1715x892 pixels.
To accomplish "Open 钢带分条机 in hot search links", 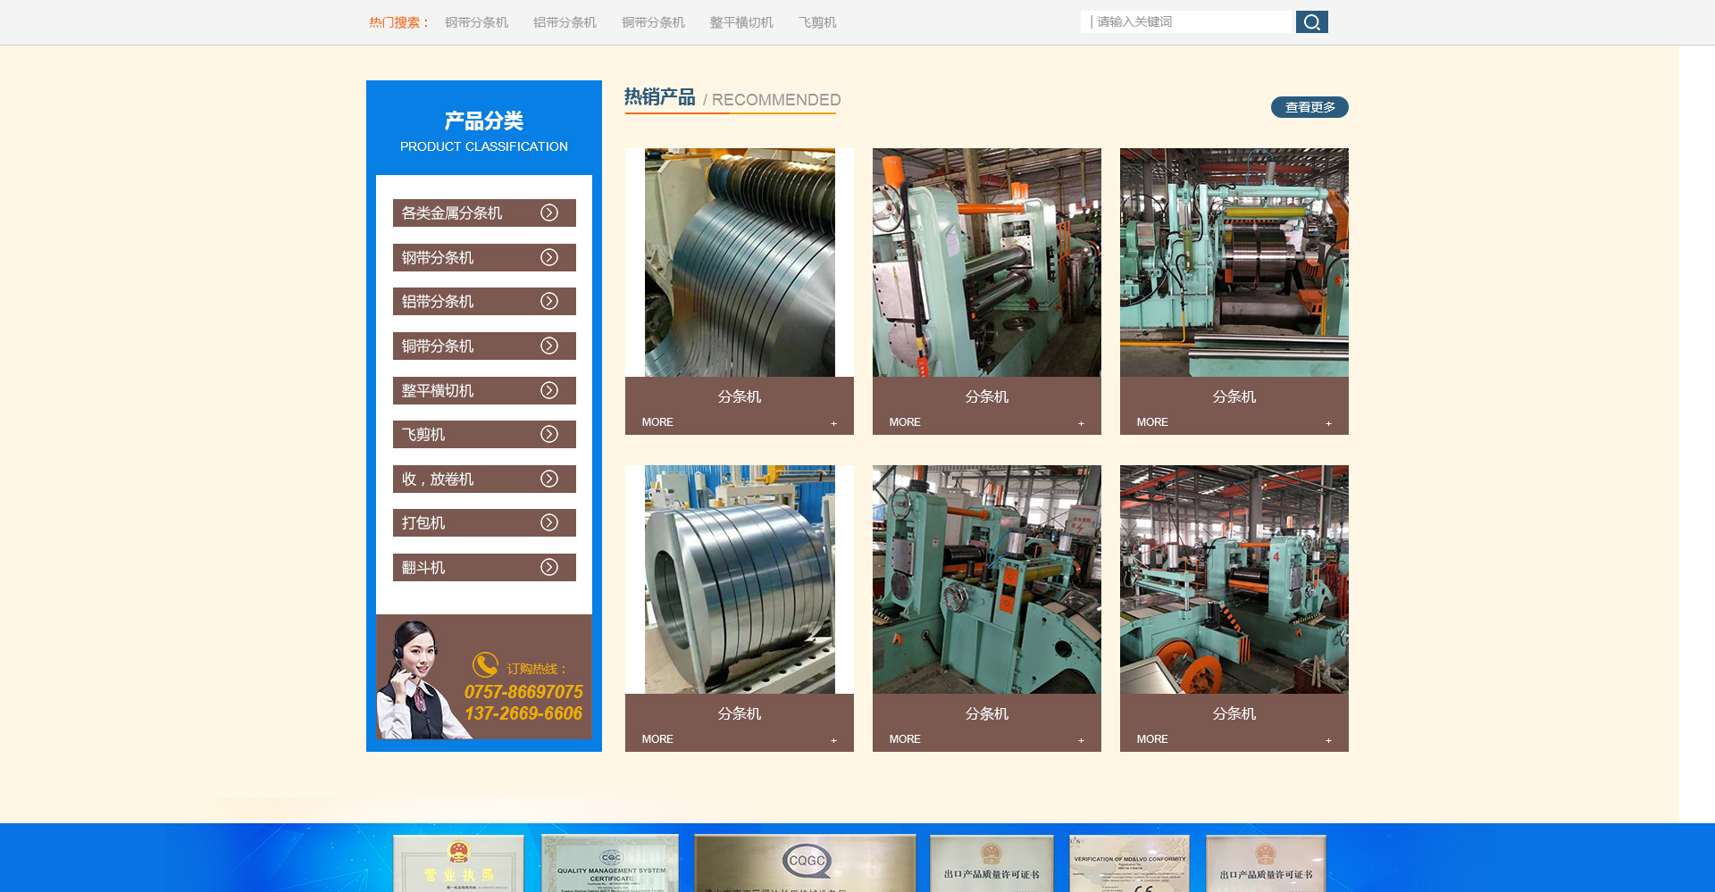I will point(476,22).
